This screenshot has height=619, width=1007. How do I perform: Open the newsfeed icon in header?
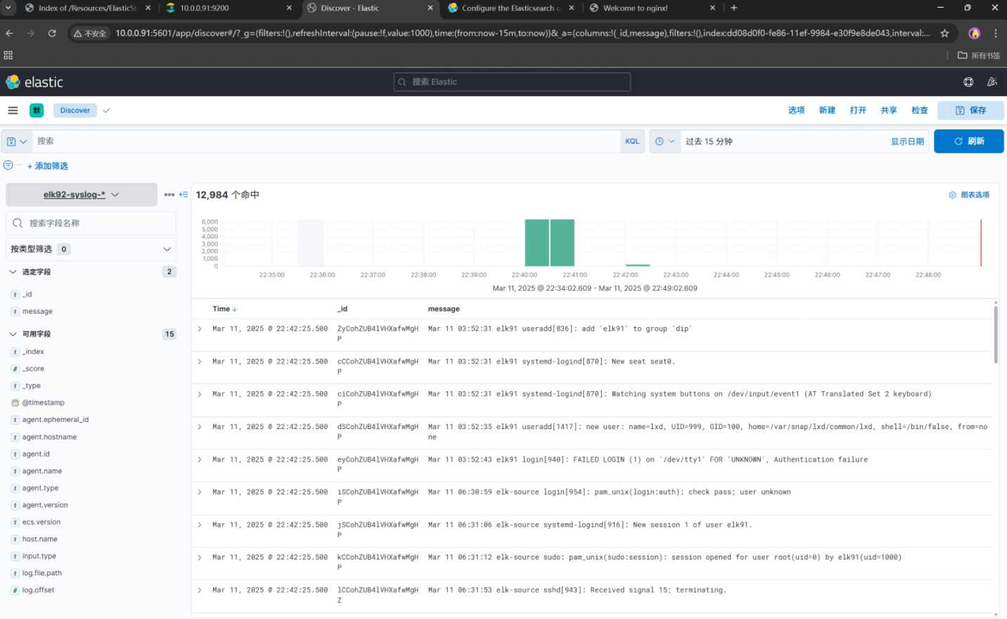(992, 82)
